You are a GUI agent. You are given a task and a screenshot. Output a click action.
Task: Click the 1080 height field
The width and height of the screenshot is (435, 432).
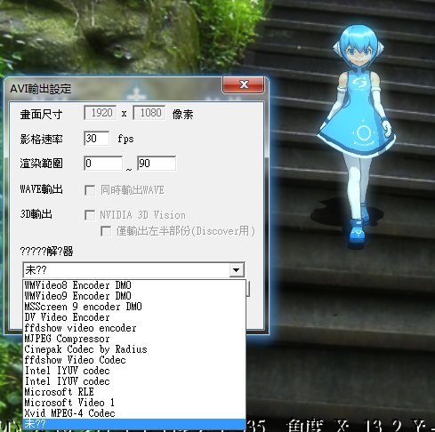[x=149, y=113]
